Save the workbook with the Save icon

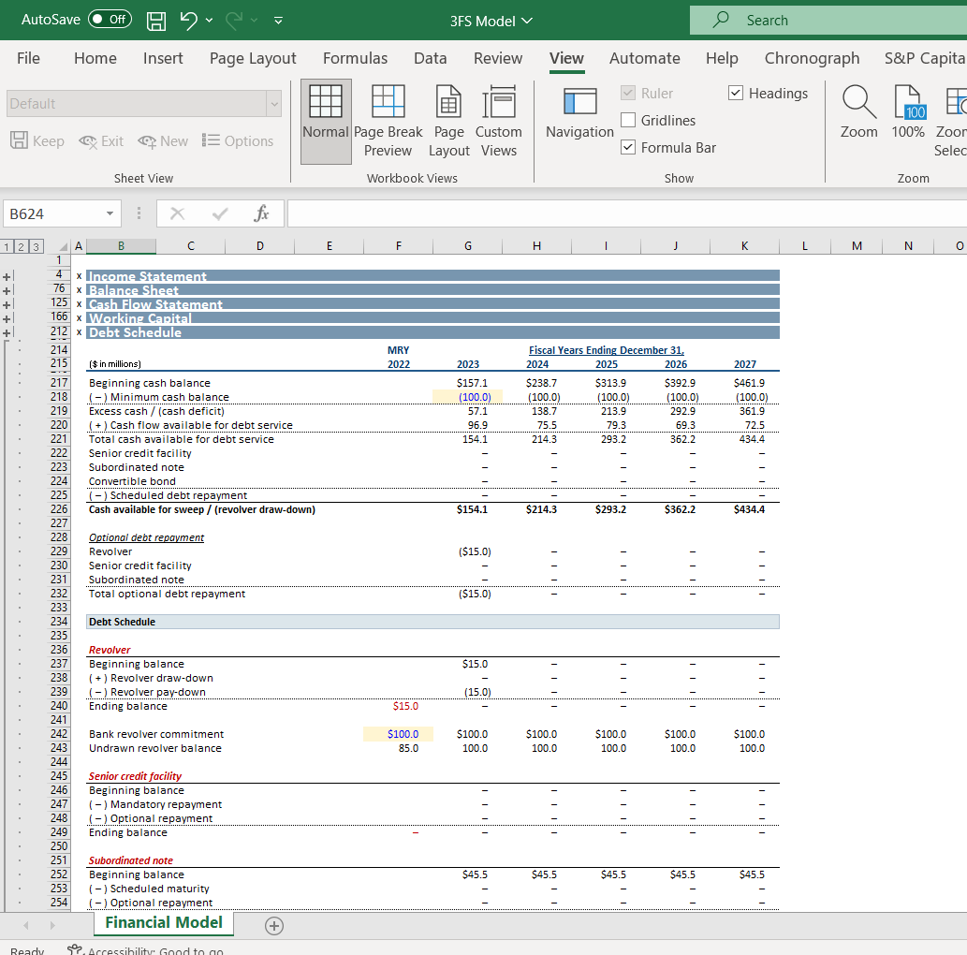(x=155, y=20)
